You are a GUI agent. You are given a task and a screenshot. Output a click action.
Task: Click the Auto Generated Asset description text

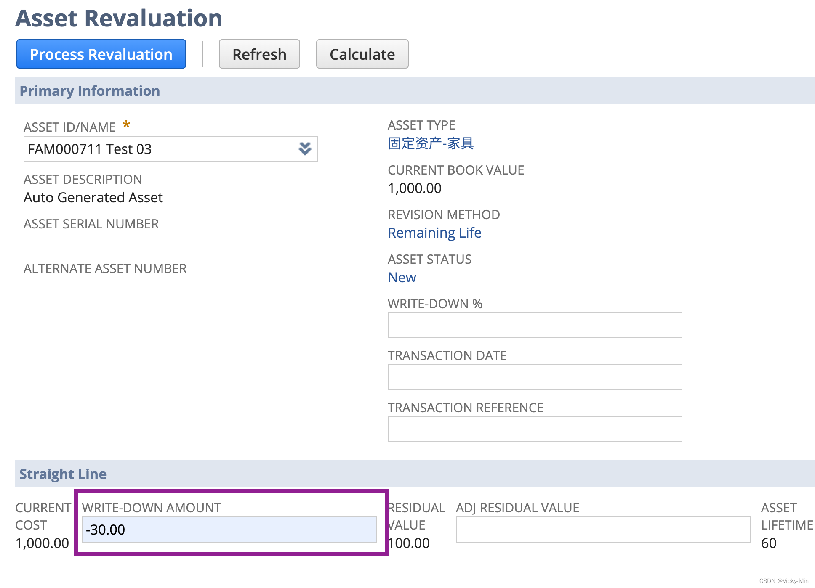[x=93, y=197]
